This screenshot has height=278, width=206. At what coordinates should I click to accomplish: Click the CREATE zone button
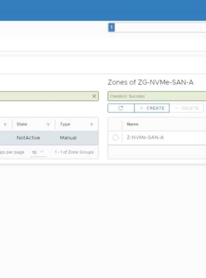point(152,108)
